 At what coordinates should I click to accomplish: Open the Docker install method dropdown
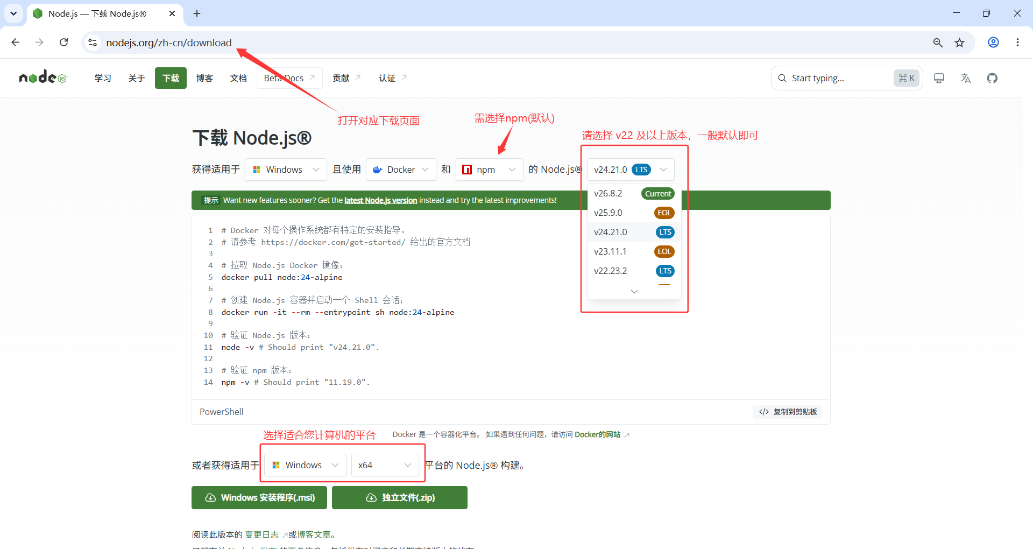coord(401,170)
